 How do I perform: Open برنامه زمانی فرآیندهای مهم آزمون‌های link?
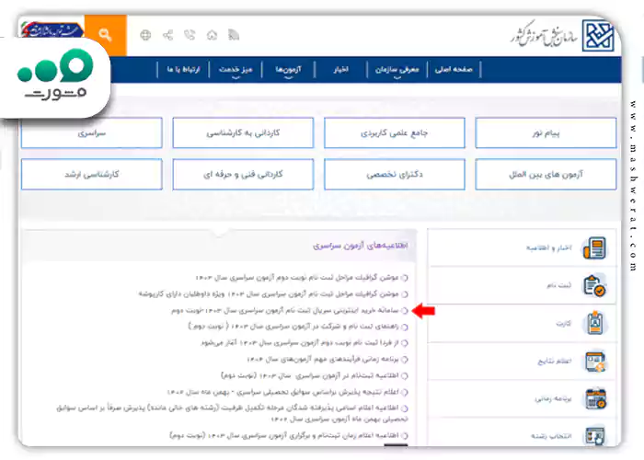coord(323,360)
